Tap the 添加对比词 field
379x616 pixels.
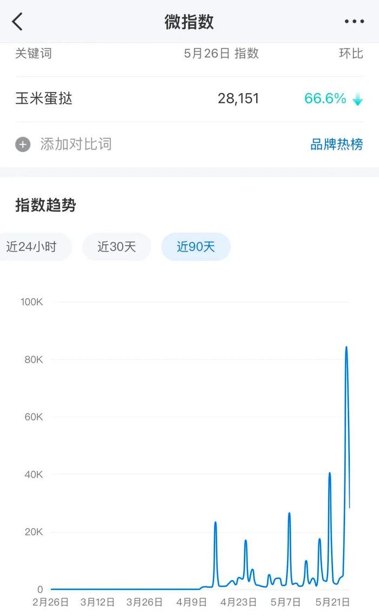pyautogui.click(x=76, y=144)
